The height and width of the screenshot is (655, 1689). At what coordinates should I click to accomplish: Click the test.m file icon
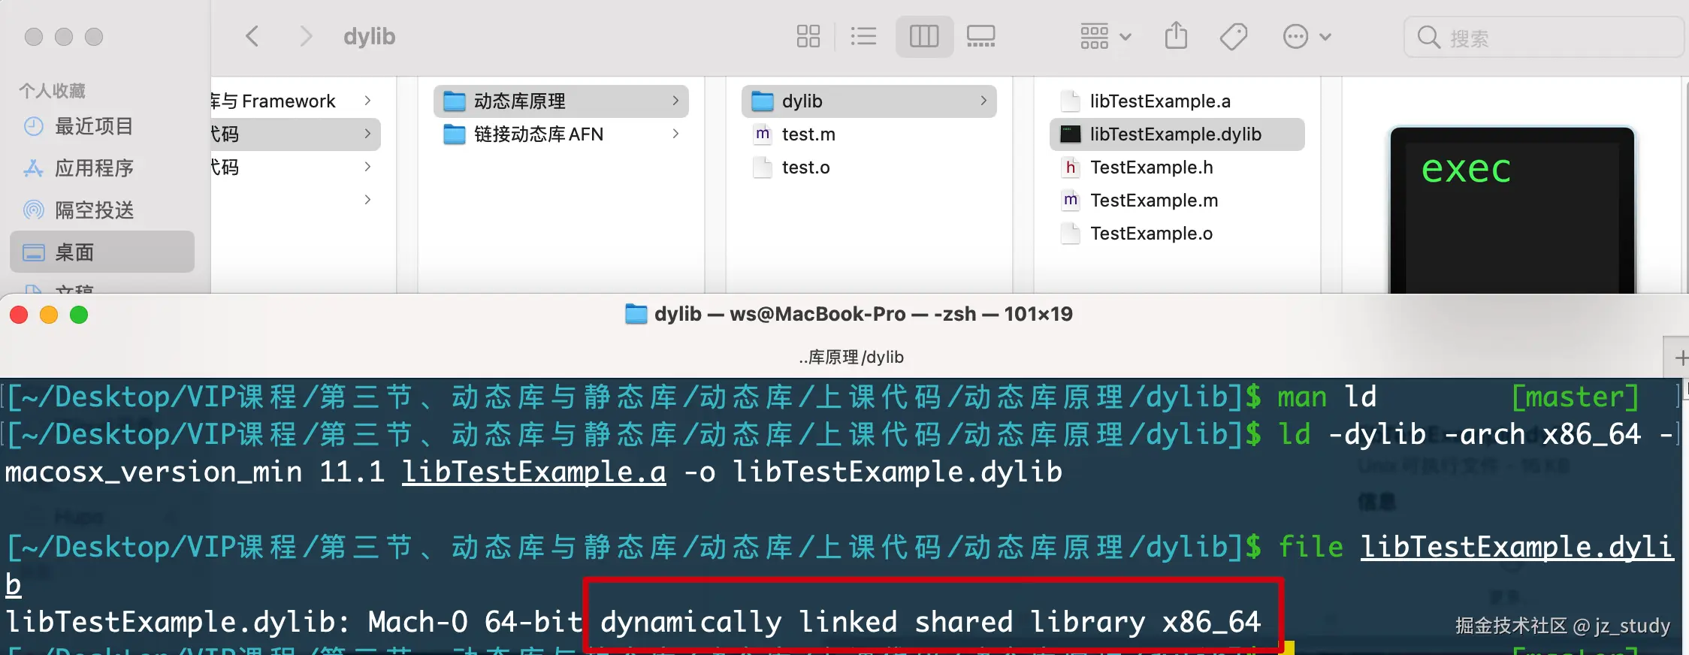[763, 134]
